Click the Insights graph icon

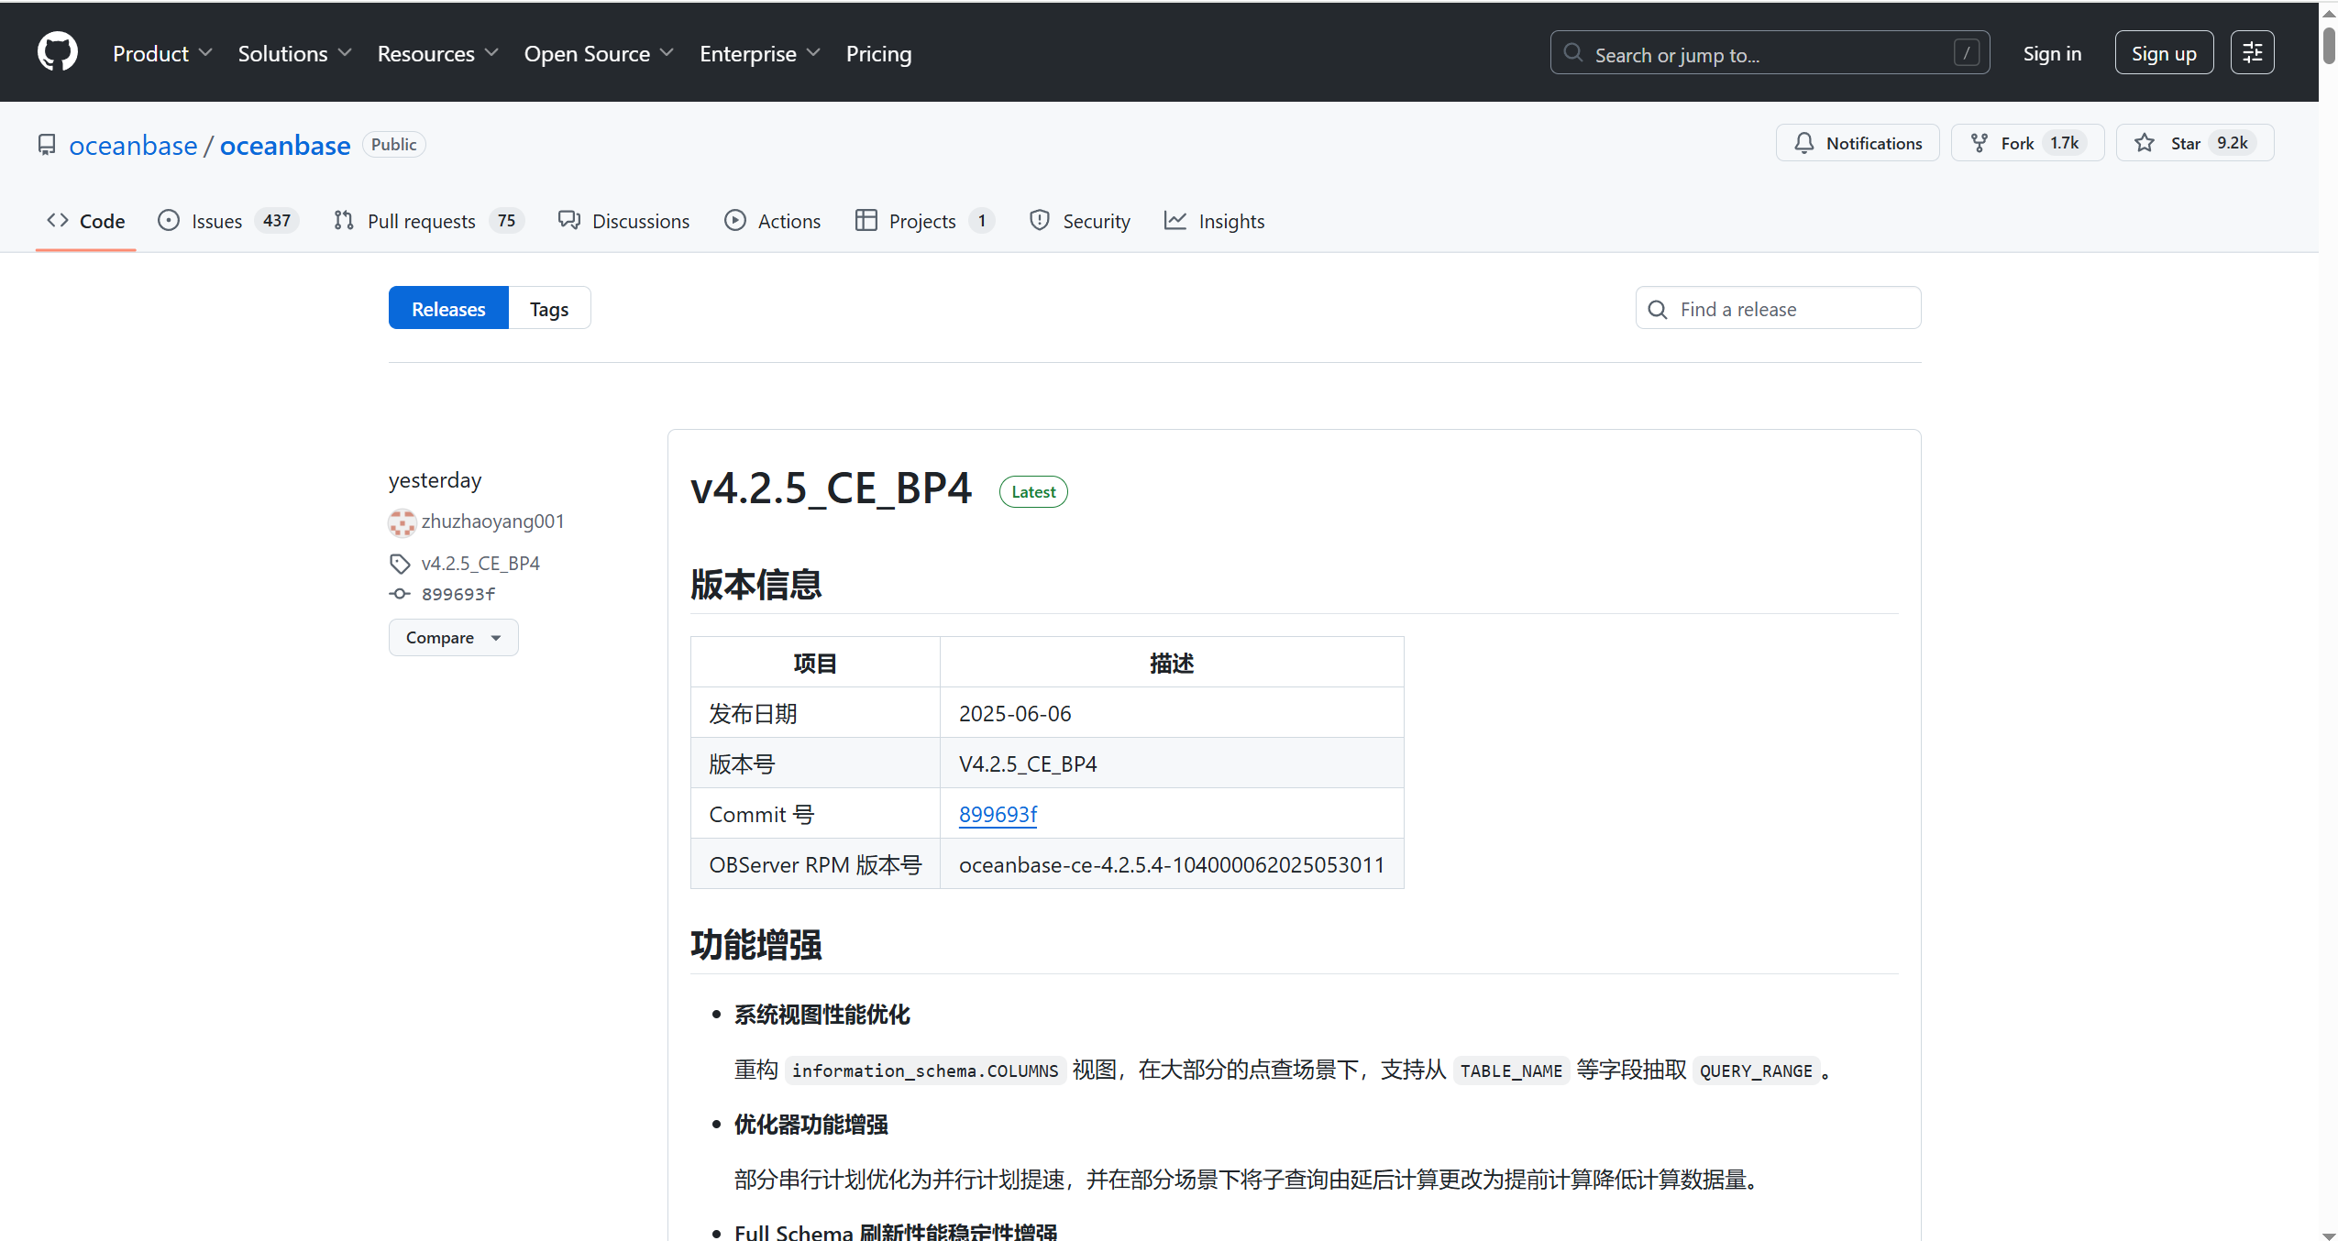(1176, 220)
